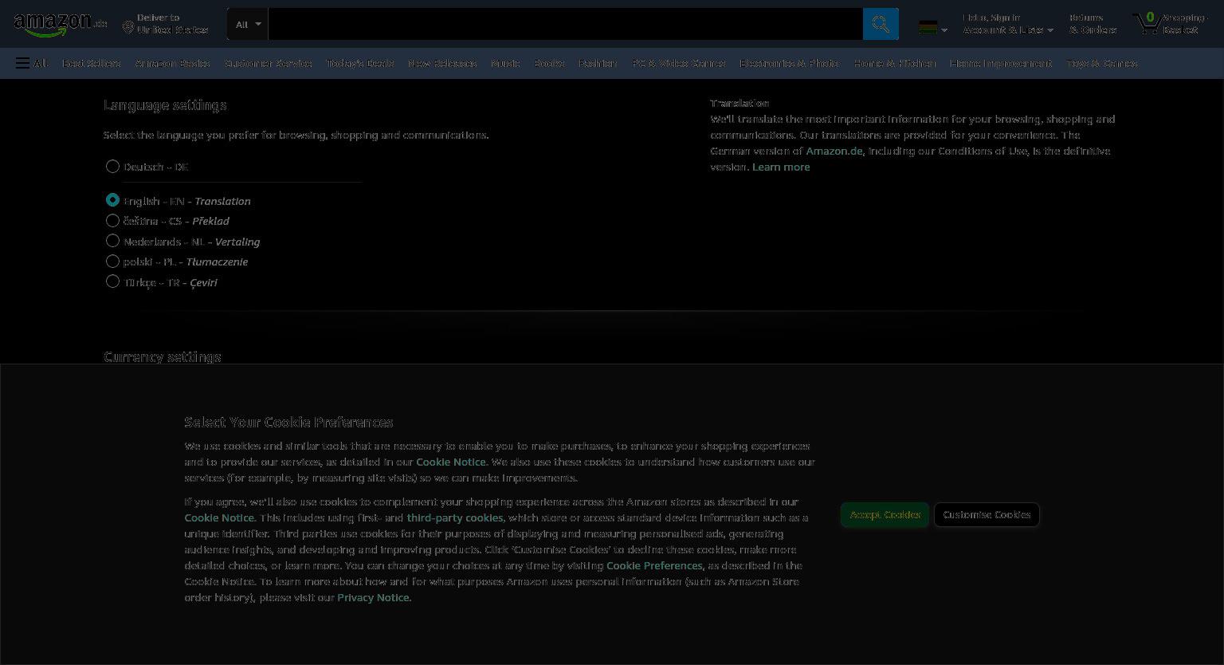1224x665 pixels.
Task: Click the Currency settings heading
Action: click(163, 356)
